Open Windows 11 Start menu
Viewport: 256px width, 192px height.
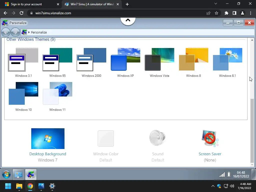[x=8, y=186]
